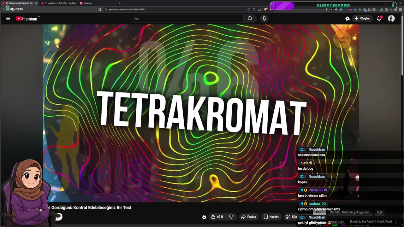Click the TETRAKROMAT video player

coord(201,113)
